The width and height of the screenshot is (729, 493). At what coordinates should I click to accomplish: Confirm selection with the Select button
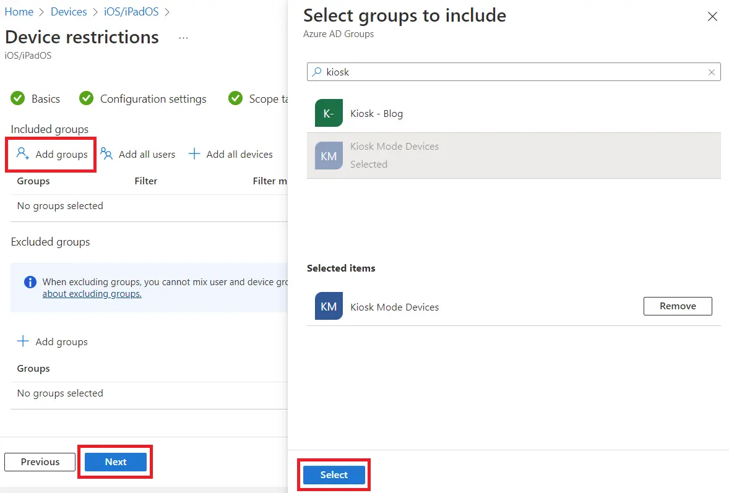point(334,474)
